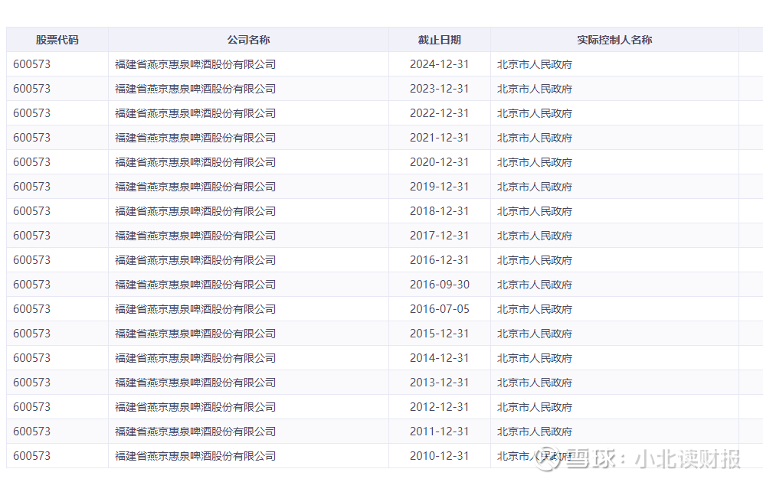Image resolution: width=763 pixels, height=482 pixels.
Task: Select the date cell 2019-12-31
Action: point(440,187)
